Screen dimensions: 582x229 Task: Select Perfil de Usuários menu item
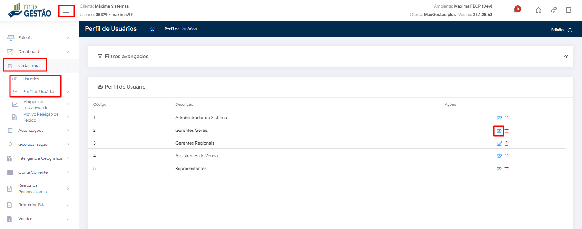pos(39,92)
